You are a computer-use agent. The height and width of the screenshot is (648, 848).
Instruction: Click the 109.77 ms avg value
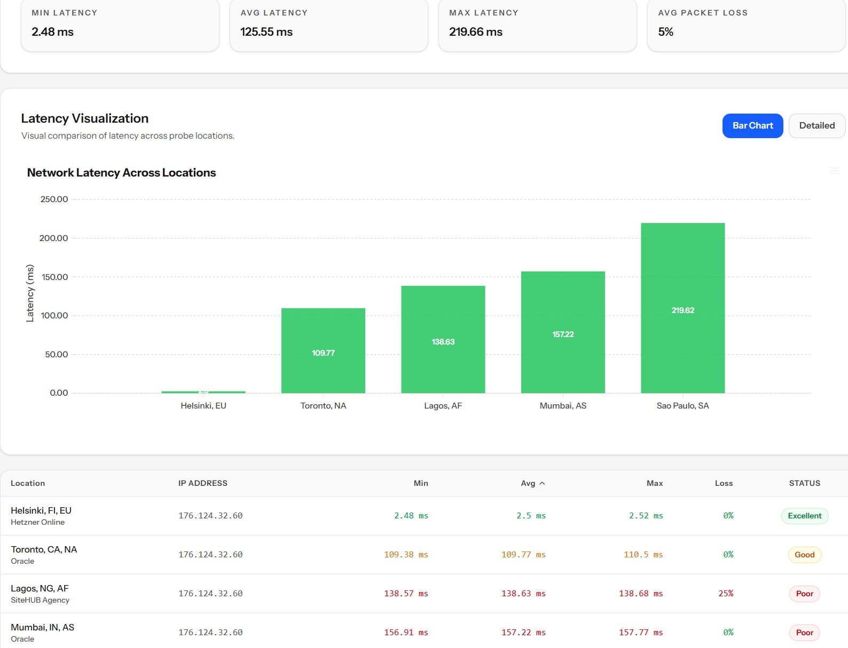(x=523, y=555)
